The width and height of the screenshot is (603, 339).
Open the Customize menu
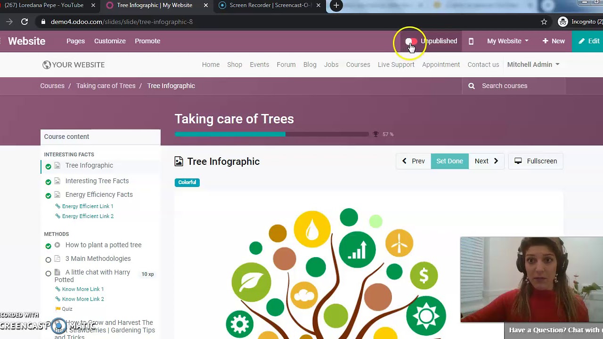[110, 41]
